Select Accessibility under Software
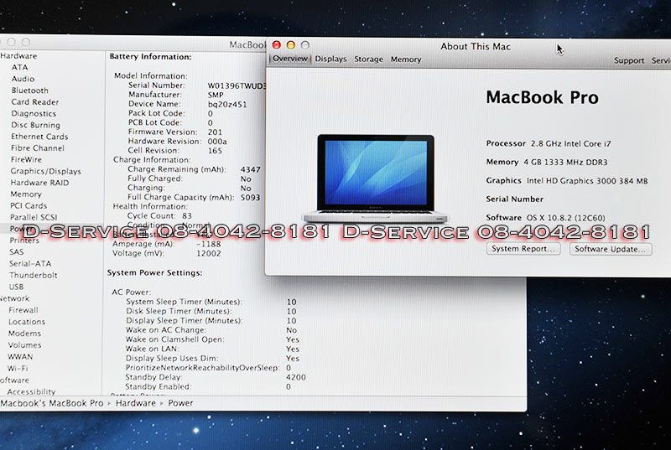671x450 pixels. click(31, 392)
